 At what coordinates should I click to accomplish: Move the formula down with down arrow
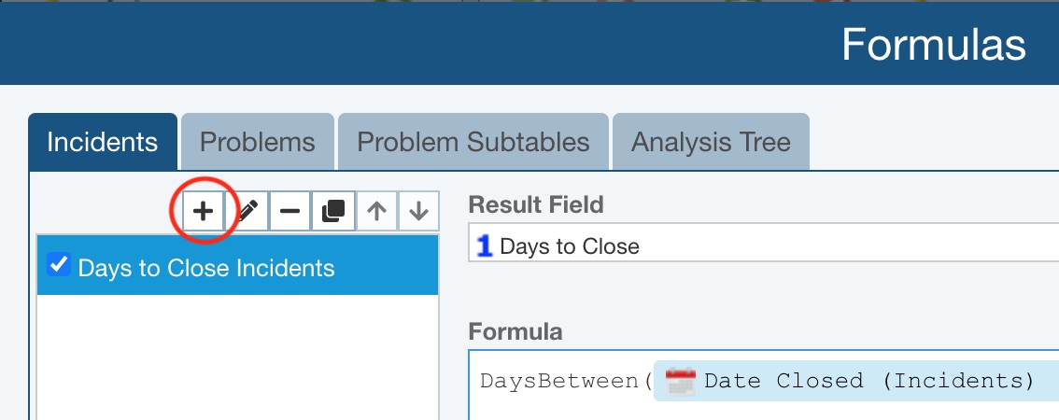418,212
